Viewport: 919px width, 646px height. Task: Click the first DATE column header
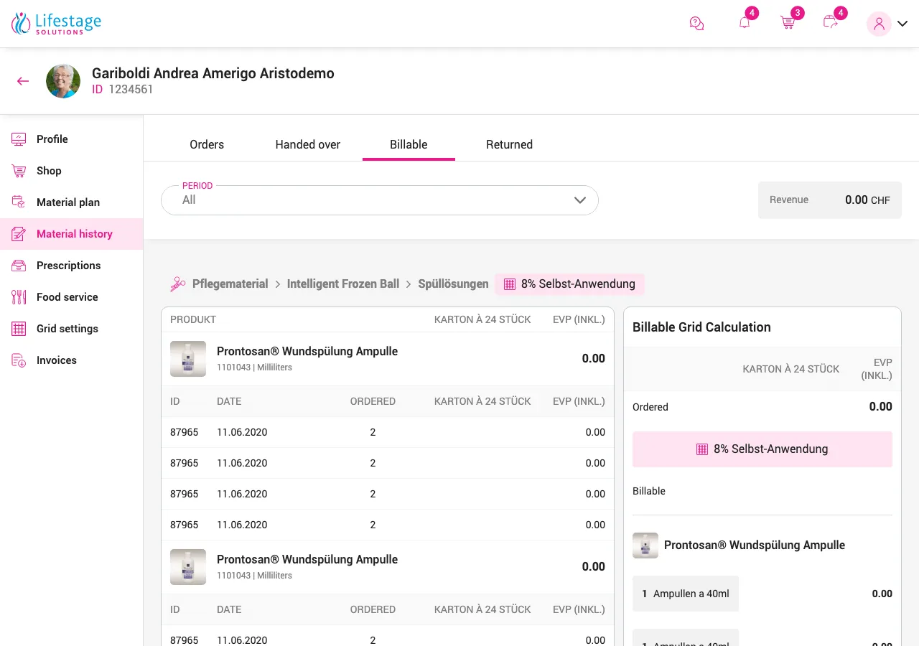(229, 401)
